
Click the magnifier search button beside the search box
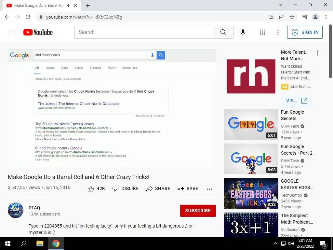point(223,32)
